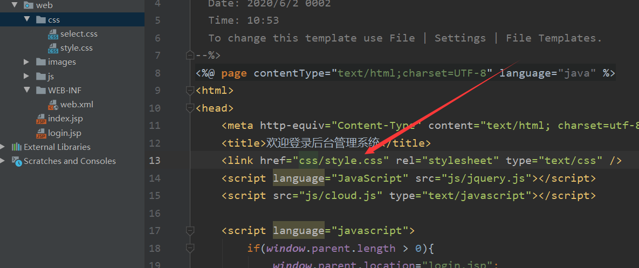Select login.jsp in project tree
639x268 pixels.
tap(64, 133)
